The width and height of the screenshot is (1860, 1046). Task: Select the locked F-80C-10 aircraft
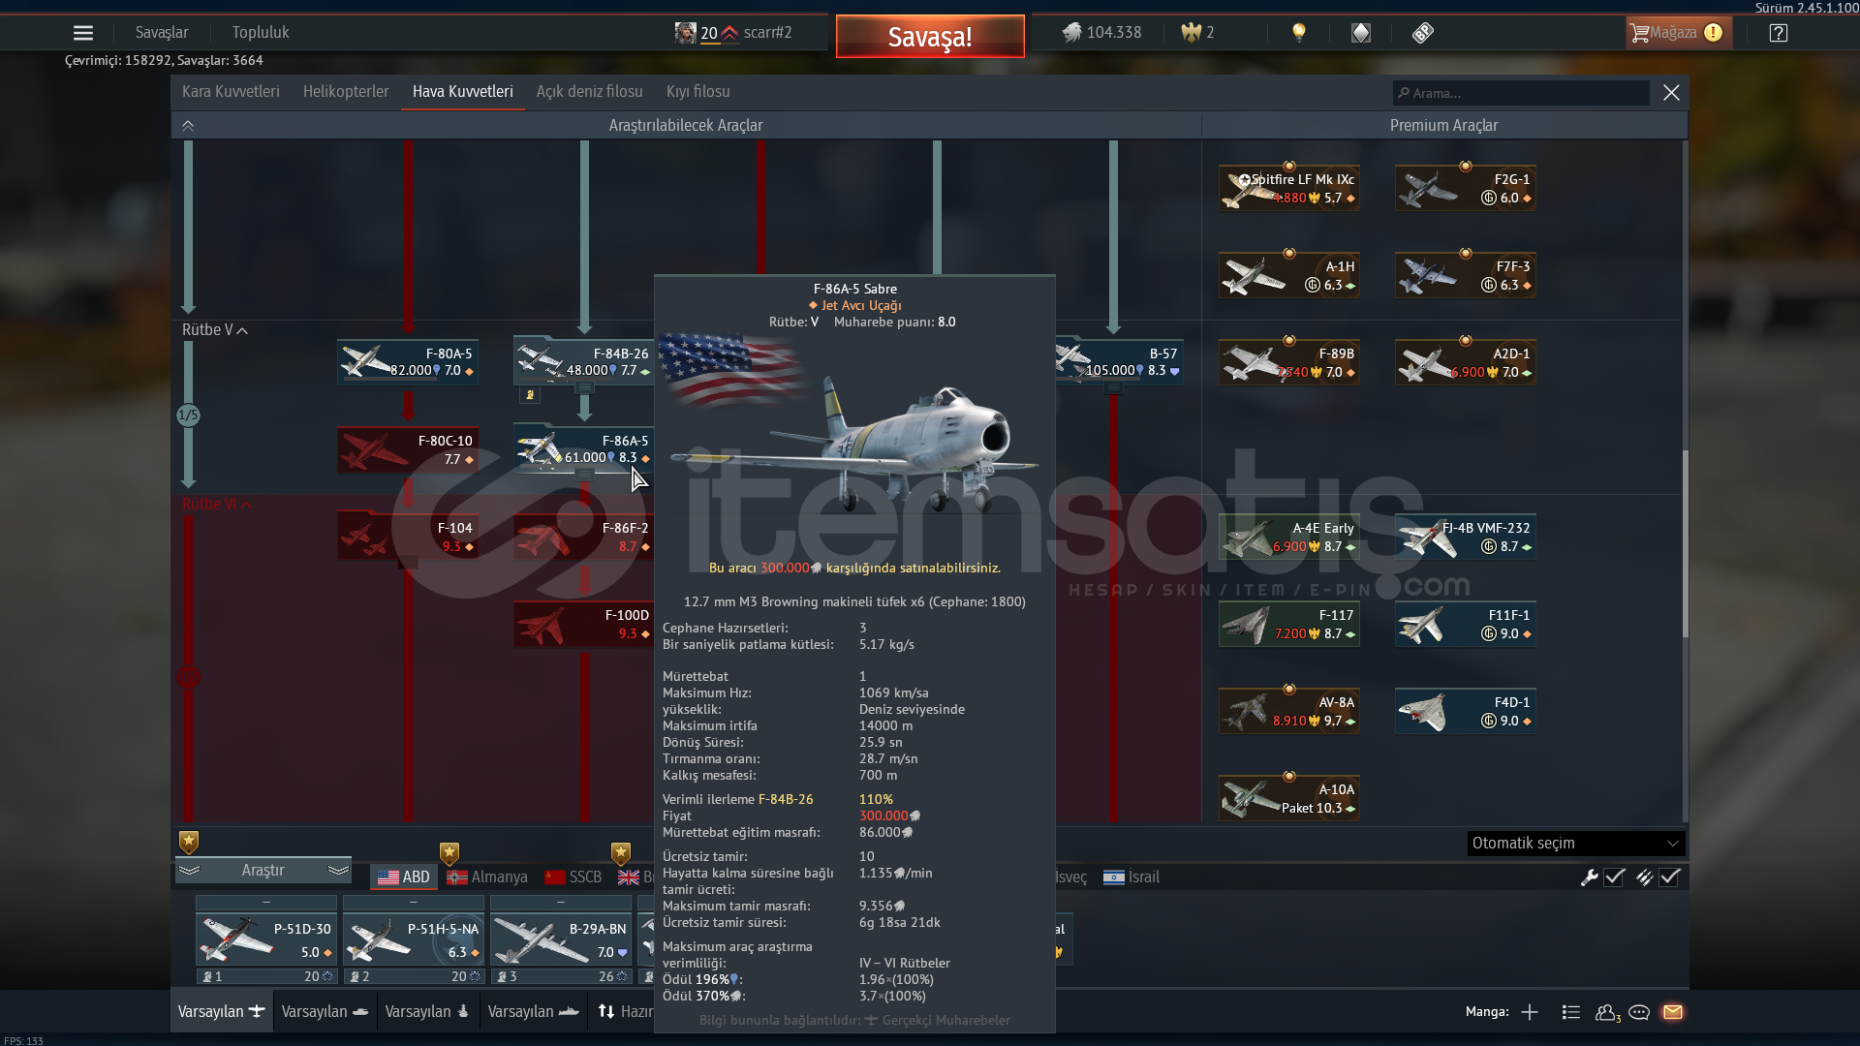coord(408,449)
